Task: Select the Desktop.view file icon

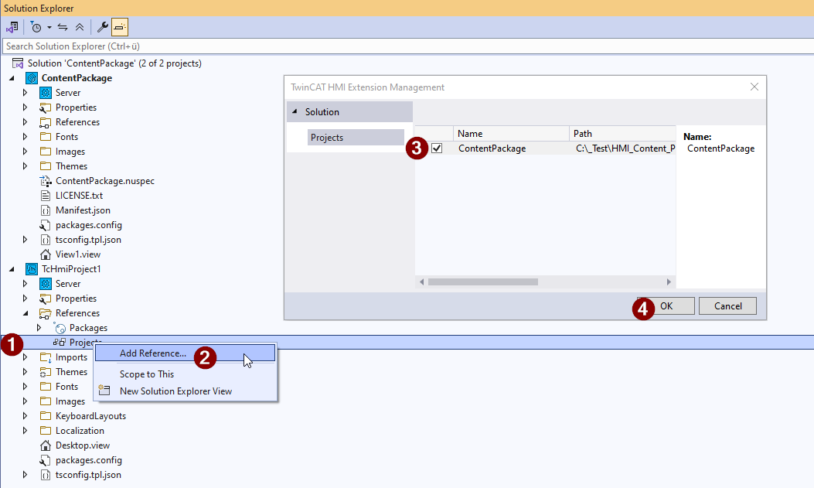Action: pos(46,445)
